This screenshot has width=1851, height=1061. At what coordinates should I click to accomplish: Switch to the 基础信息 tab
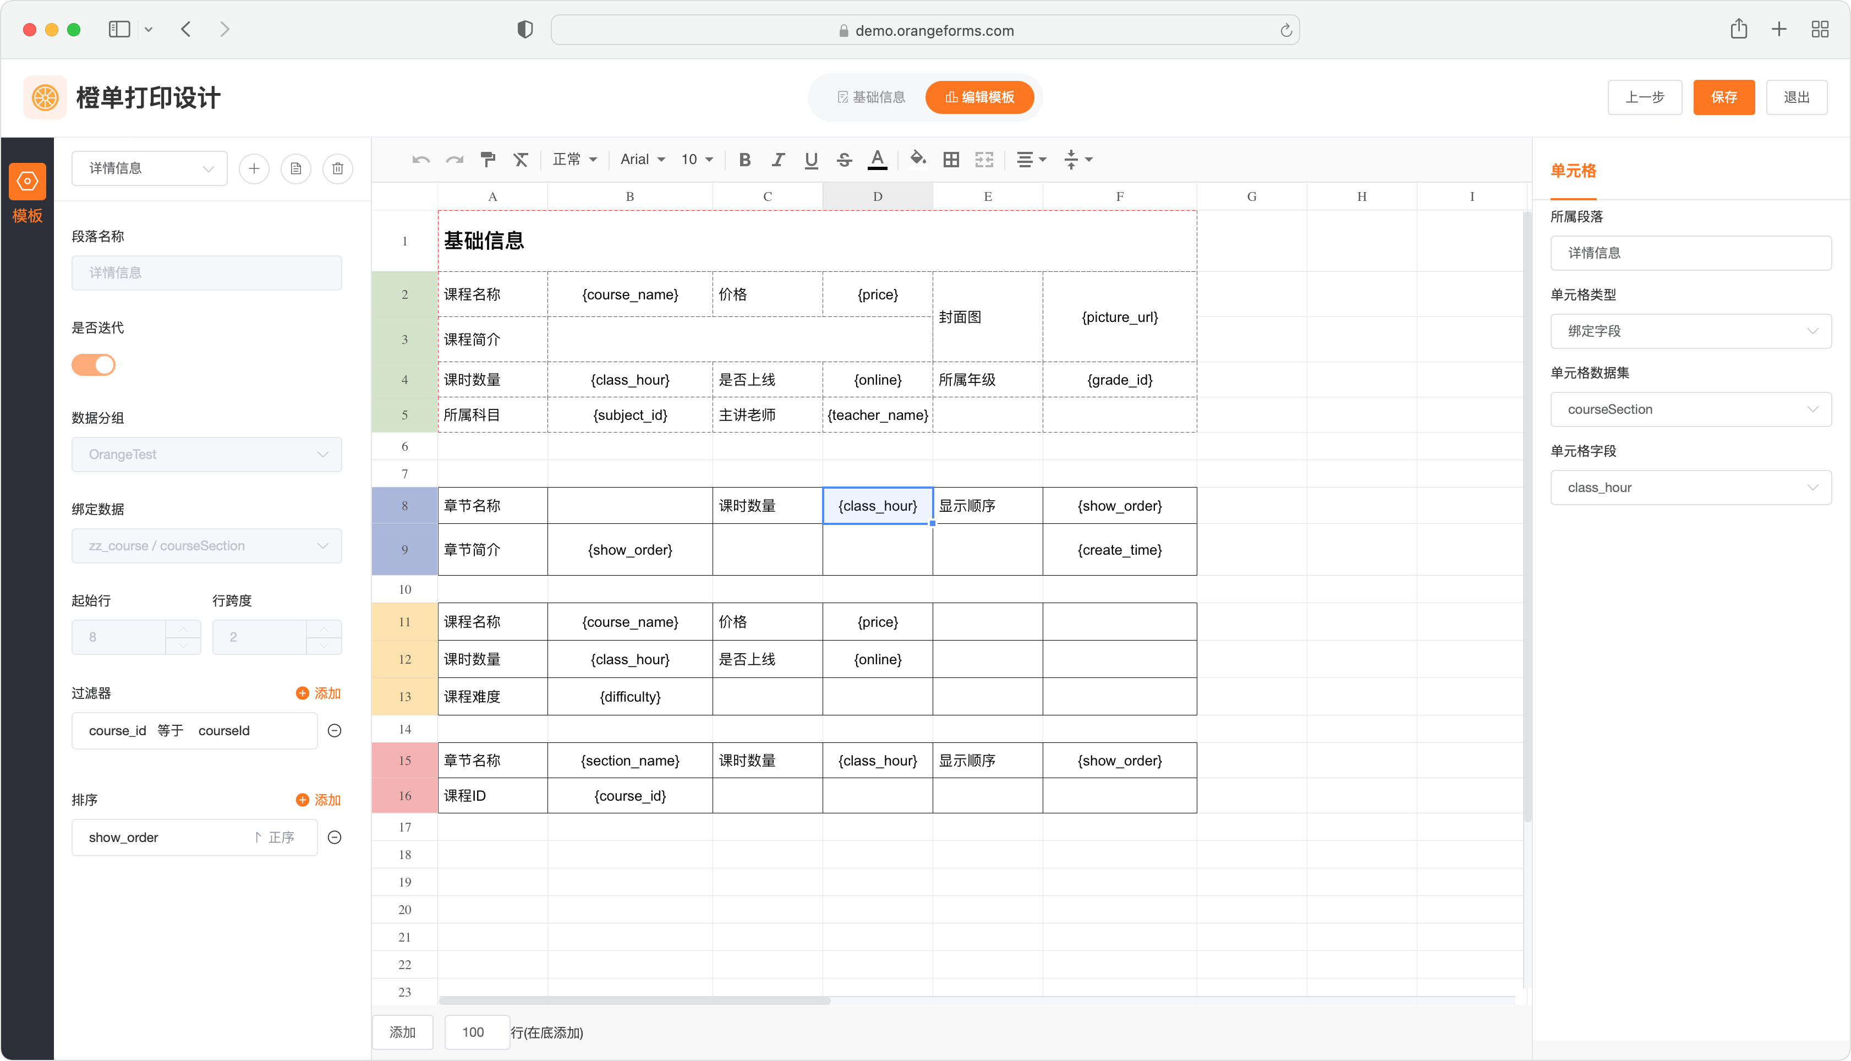(870, 97)
